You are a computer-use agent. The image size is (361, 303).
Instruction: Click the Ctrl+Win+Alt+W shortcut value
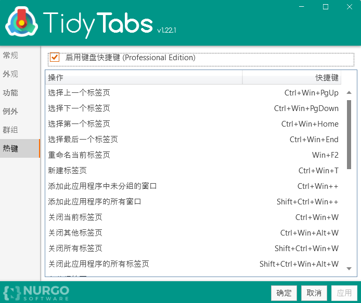point(310,233)
